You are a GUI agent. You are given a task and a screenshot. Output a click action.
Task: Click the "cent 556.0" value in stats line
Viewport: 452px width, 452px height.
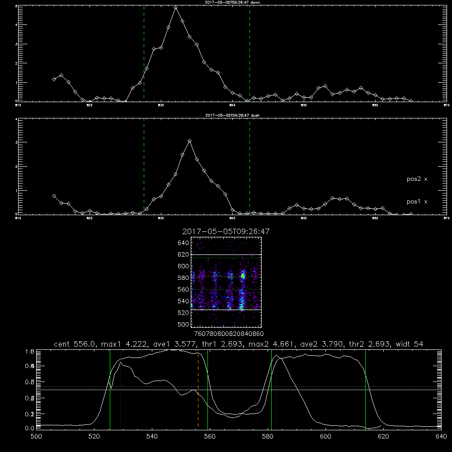click(75, 344)
